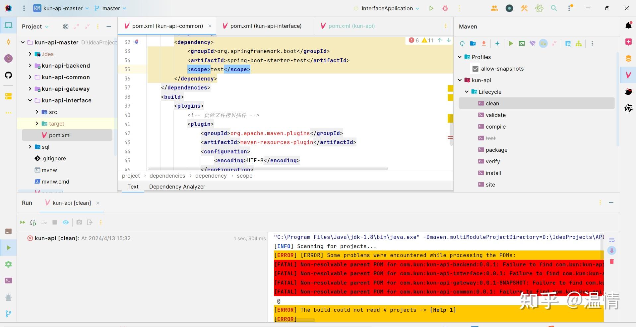Open the Maven dependency diagram icon
The image size is (636, 327).
[579, 43]
